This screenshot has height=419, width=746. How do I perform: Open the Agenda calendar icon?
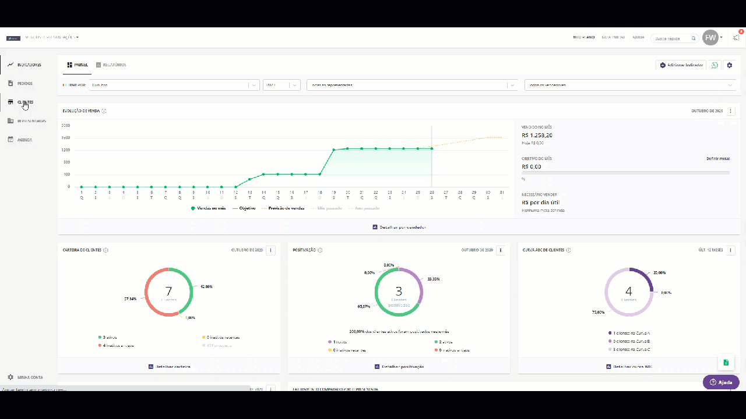point(10,140)
